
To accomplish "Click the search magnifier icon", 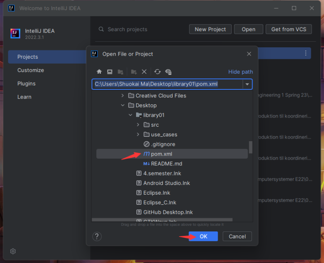I will tap(101, 29).
